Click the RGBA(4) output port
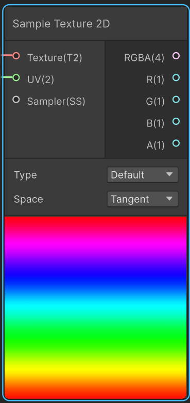 [x=176, y=56]
